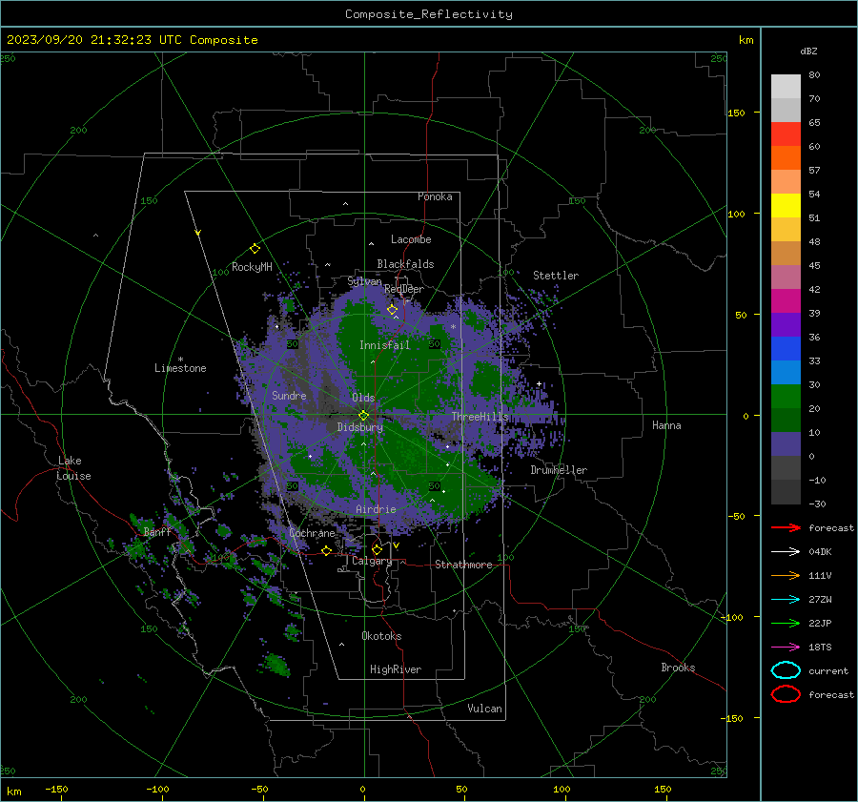This screenshot has height=802, width=858.
Task: Click the 'Olds' map label
Action: point(363,398)
